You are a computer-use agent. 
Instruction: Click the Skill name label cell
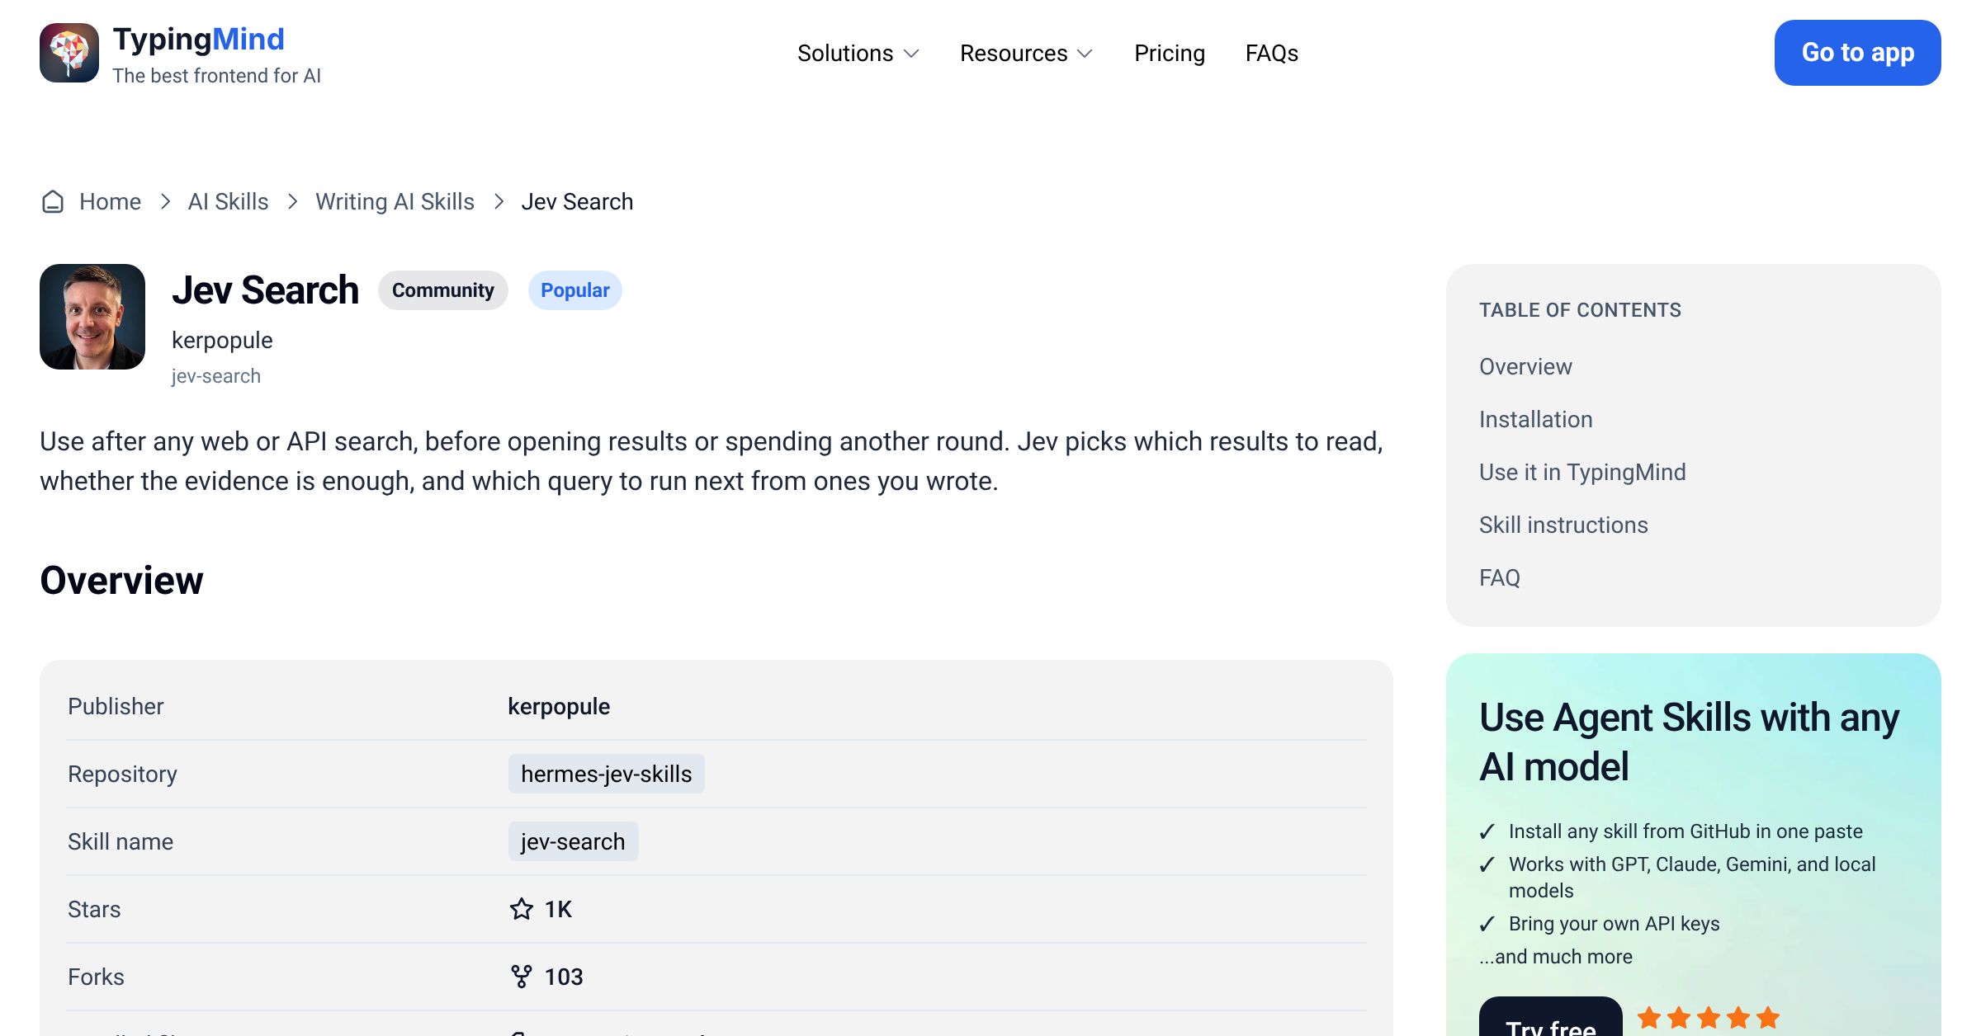tap(121, 841)
